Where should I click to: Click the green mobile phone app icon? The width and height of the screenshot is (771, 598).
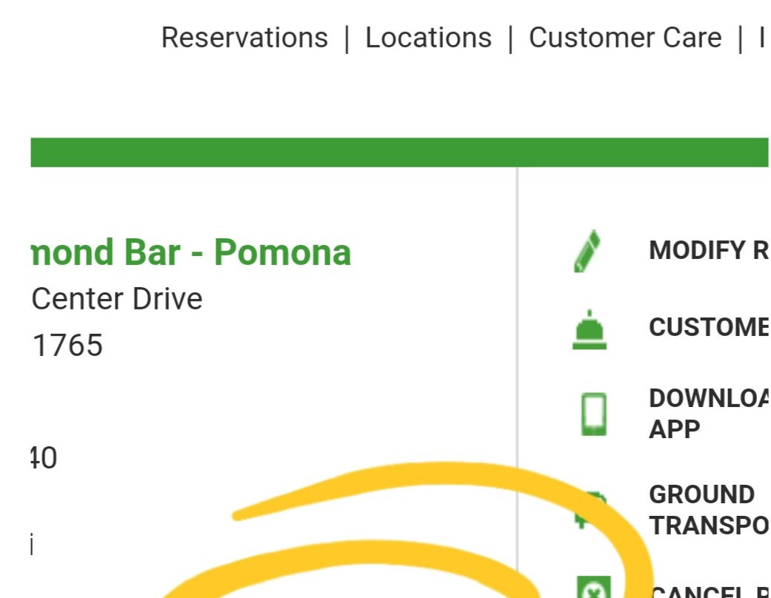pos(593,414)
